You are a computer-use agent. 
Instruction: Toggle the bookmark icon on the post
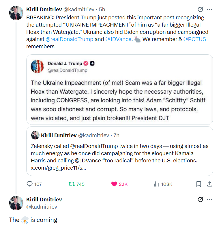[199, 184]
